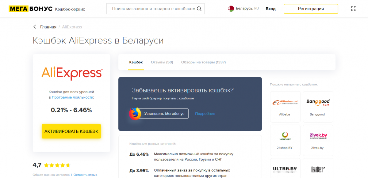This screenshot has width=368, height=178.
Task: Open the Подробнее link
Action: [205, 114]
